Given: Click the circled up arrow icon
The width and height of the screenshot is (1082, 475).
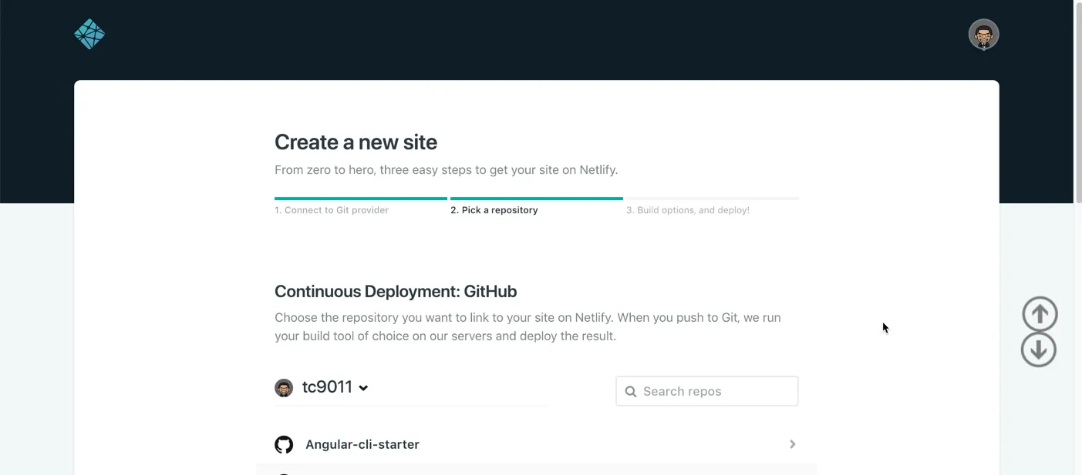Looking at the screenshot, I should (1040, 314).
